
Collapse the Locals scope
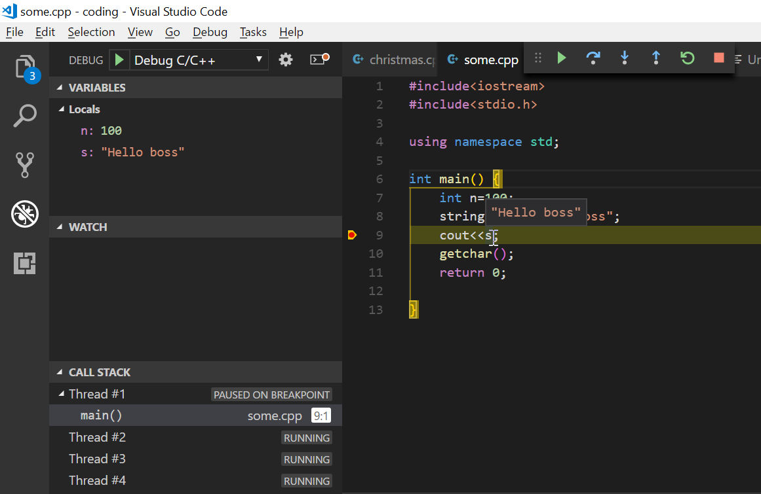[x=62, y=109]
